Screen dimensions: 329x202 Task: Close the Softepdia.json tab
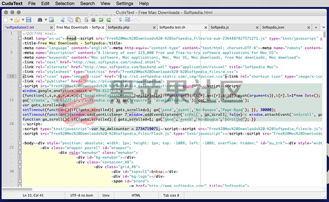point(309,28)
